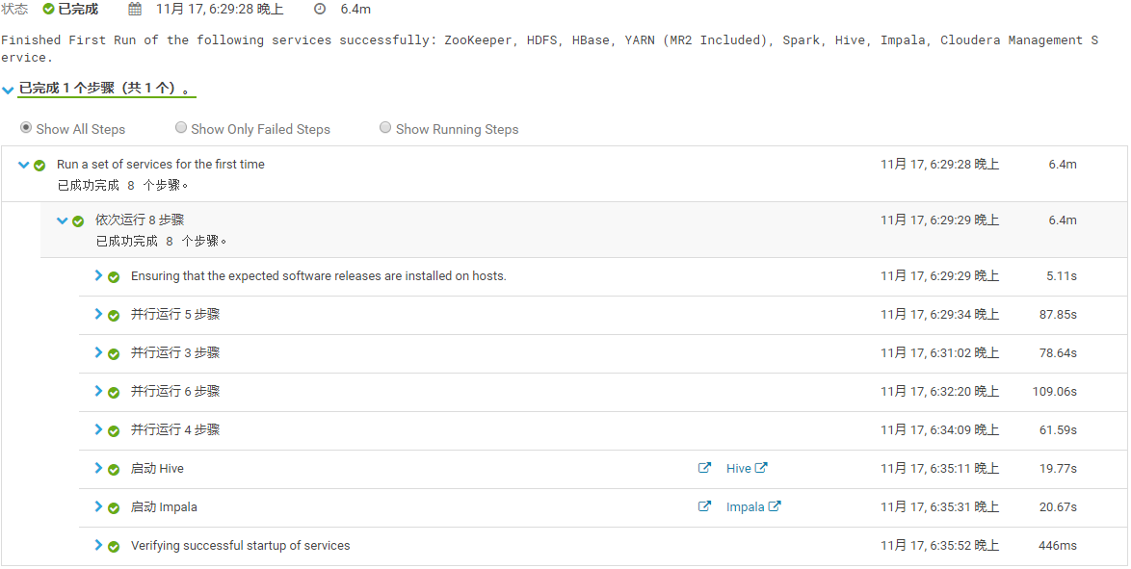The image size is (1131, 569).
Task: Click the 5.11s duration value
Action: click(1062, 276)
